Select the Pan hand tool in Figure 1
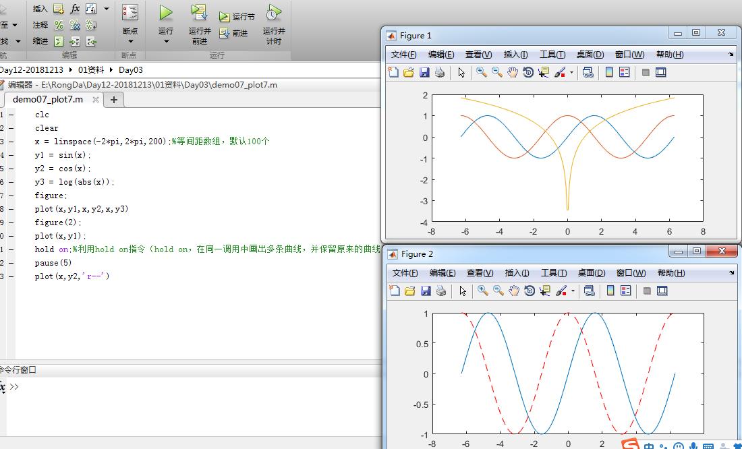This screenshot has height=449, width=742. (513, 72)
